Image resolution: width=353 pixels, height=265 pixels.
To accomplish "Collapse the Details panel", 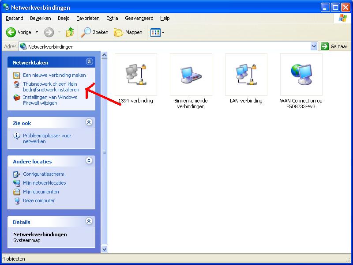I will [x=89, y=221].
